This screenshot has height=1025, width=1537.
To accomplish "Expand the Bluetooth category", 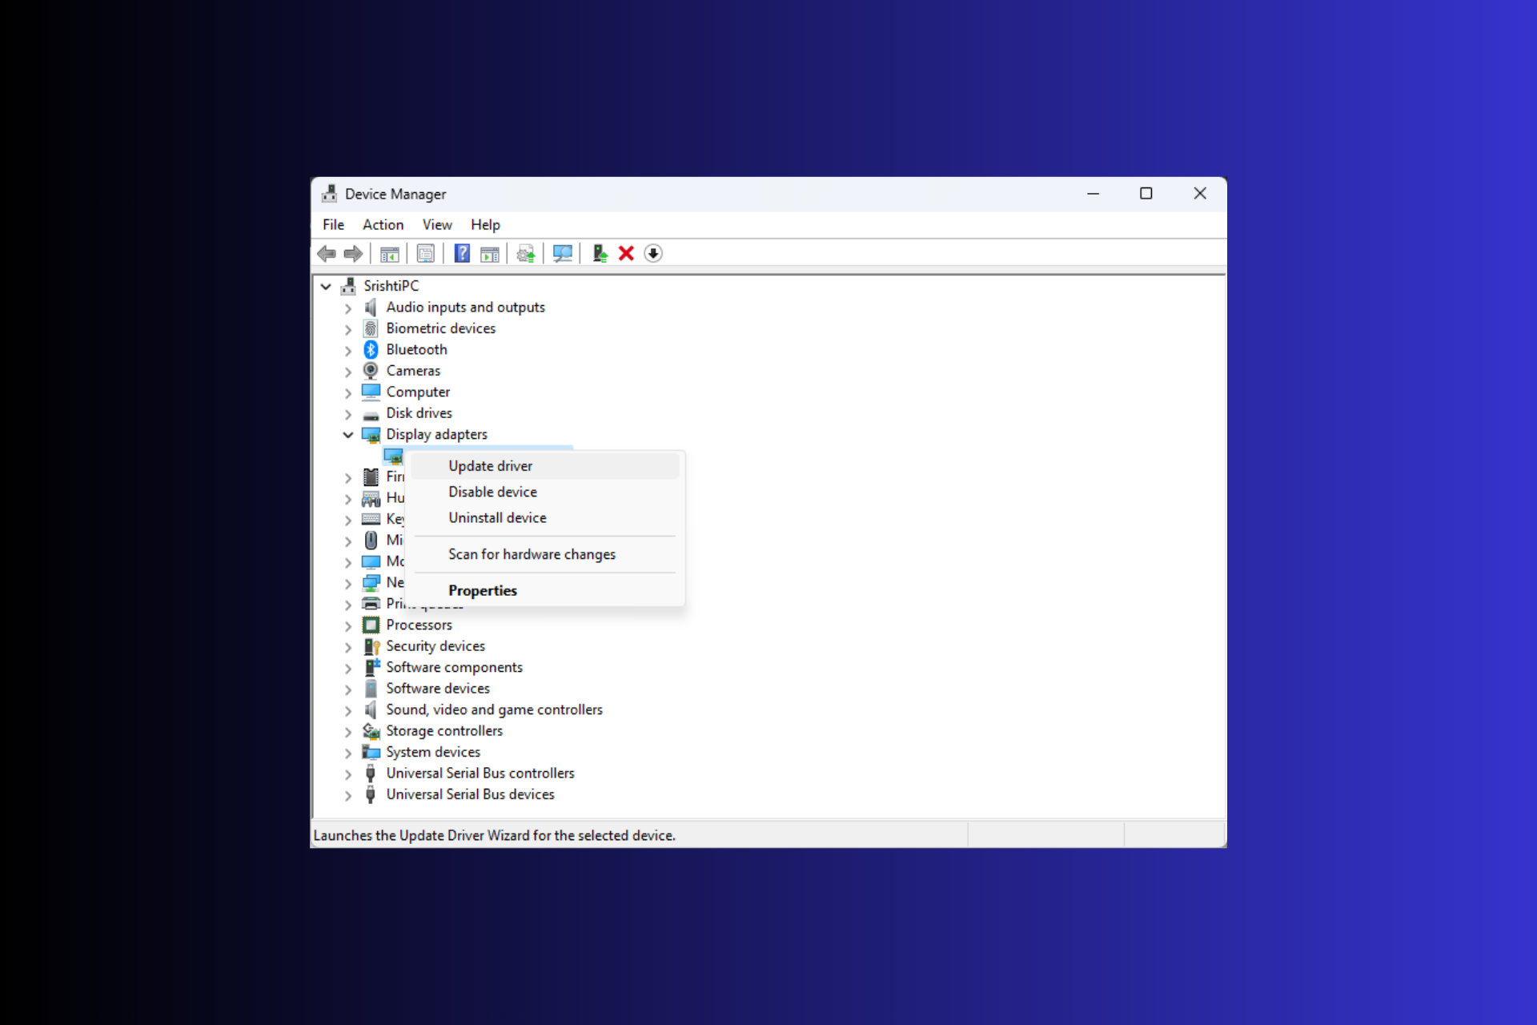I will tap(347, 349).
